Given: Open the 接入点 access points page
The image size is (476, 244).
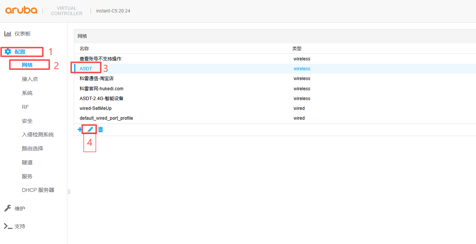Looking at the screenshot, I should coord(30,79).
